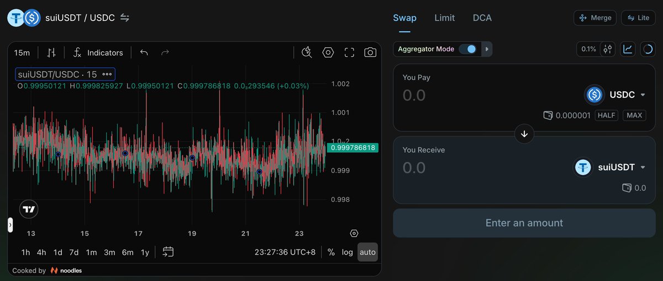Open the chart settings hexagon icon

coord(328,52)
